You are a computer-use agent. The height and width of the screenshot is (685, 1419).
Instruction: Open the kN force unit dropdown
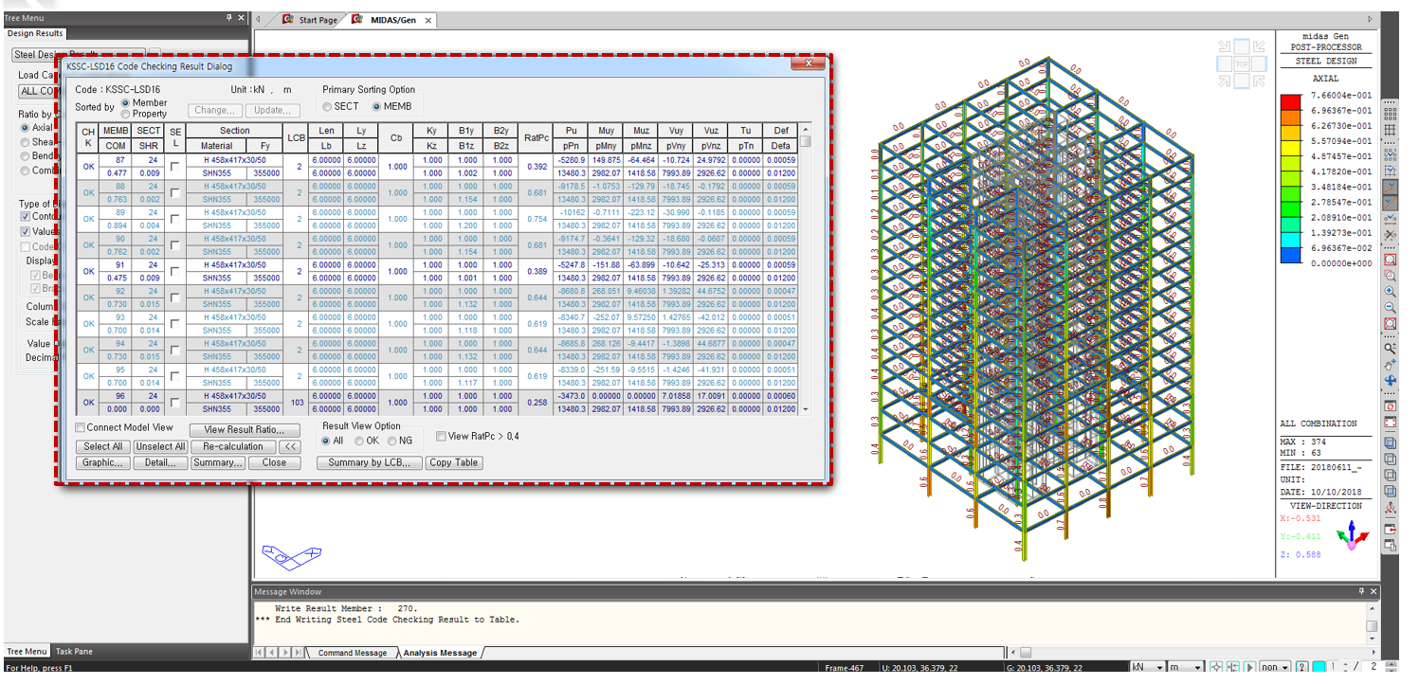pyautogui.click(x=1147, y=667)
